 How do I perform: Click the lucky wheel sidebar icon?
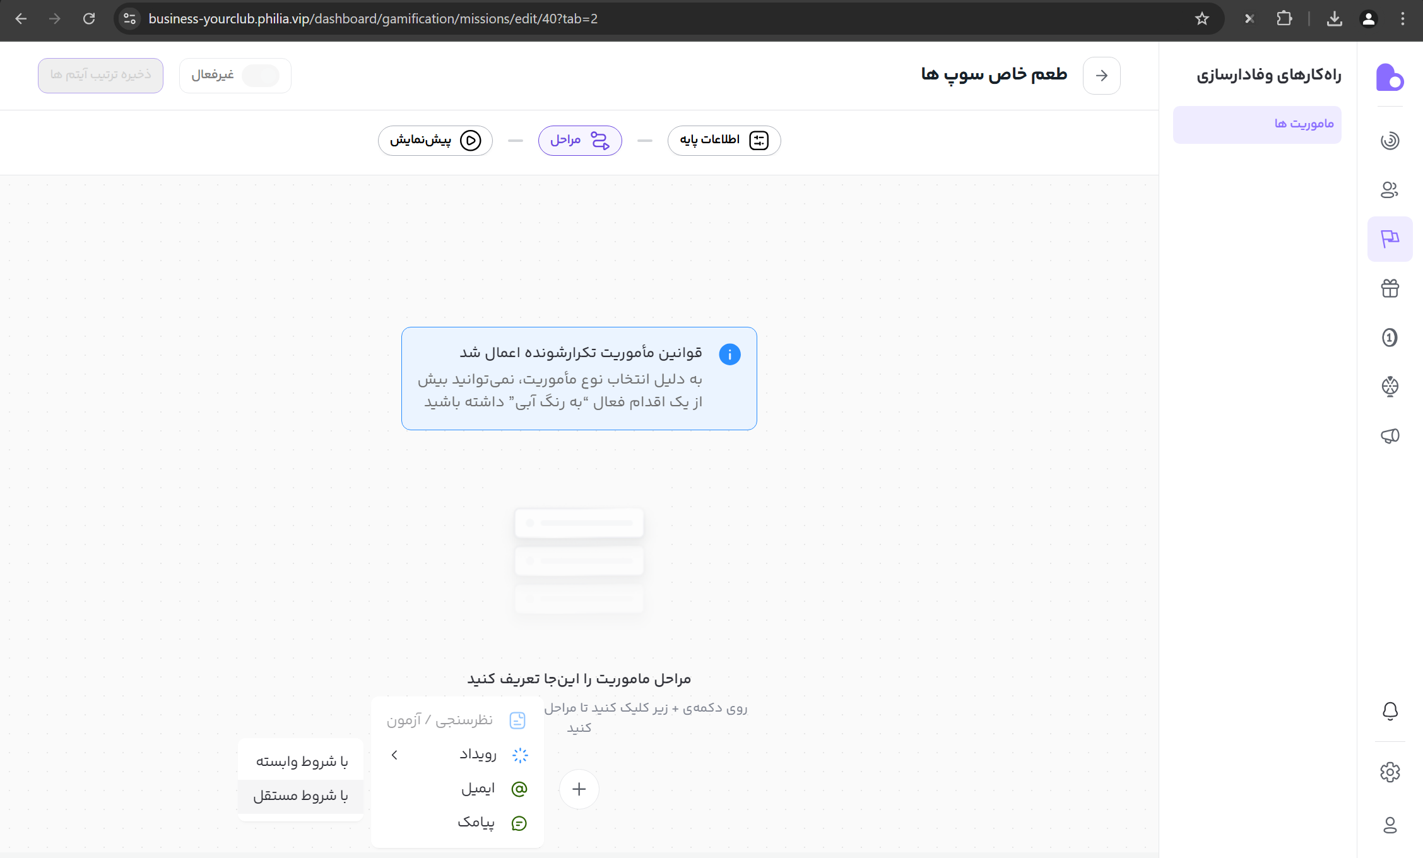click(1390, 386)
